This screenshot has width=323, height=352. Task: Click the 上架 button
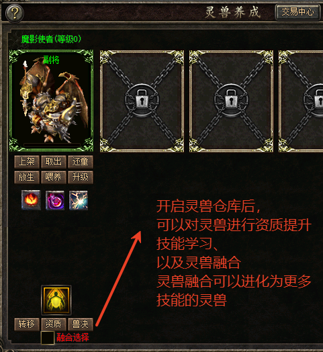point(27,162)
